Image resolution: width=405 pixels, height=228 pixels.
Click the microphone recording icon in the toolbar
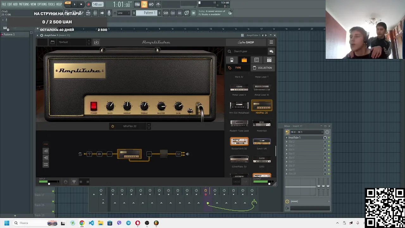[109, 13]
